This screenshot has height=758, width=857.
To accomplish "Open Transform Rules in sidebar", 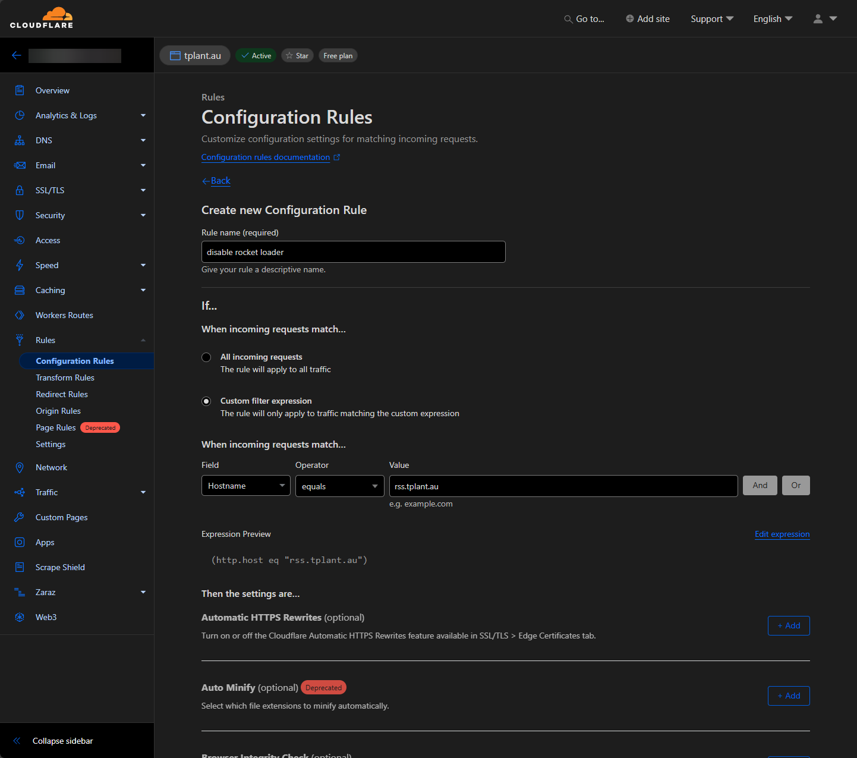I will click(65, 378).
